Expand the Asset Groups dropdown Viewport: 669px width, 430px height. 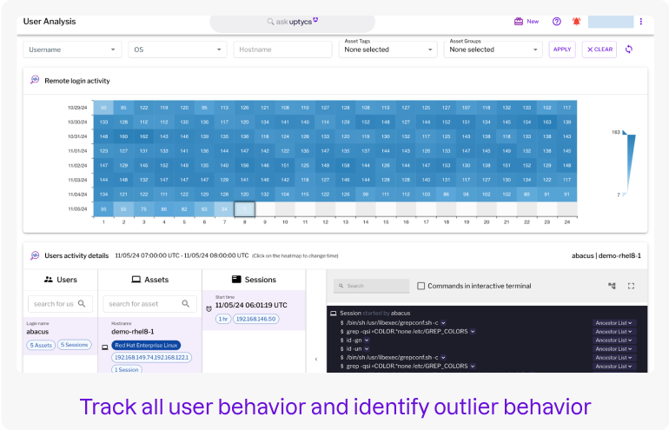point(493,50)
